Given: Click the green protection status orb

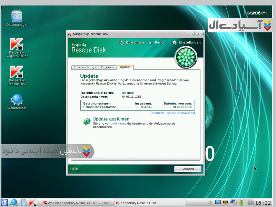Looking at the screenshot, I should (x=185, y=56).
